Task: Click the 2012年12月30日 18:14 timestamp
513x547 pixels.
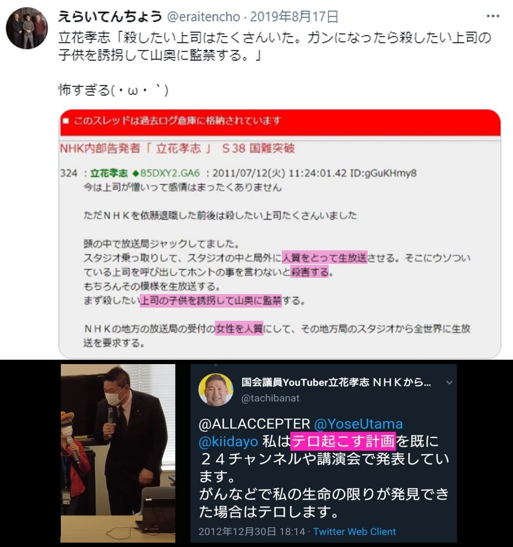Action: [x=252, y=532]
